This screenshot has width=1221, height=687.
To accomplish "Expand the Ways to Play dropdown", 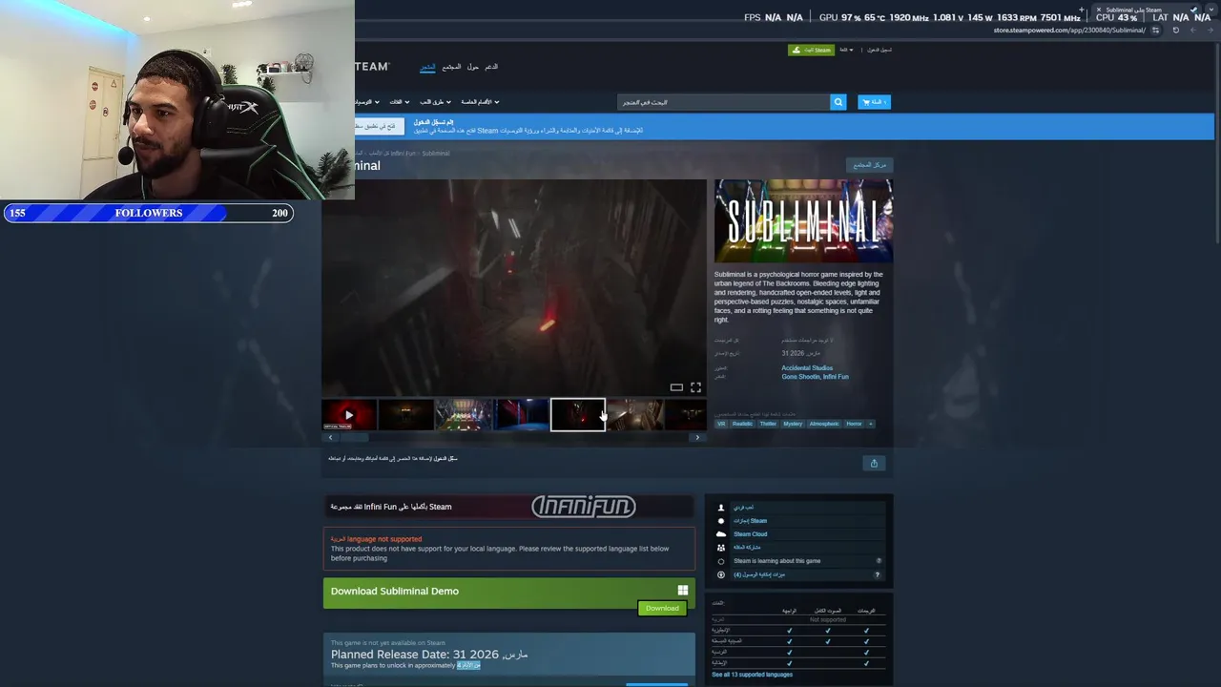I will 435,102.
